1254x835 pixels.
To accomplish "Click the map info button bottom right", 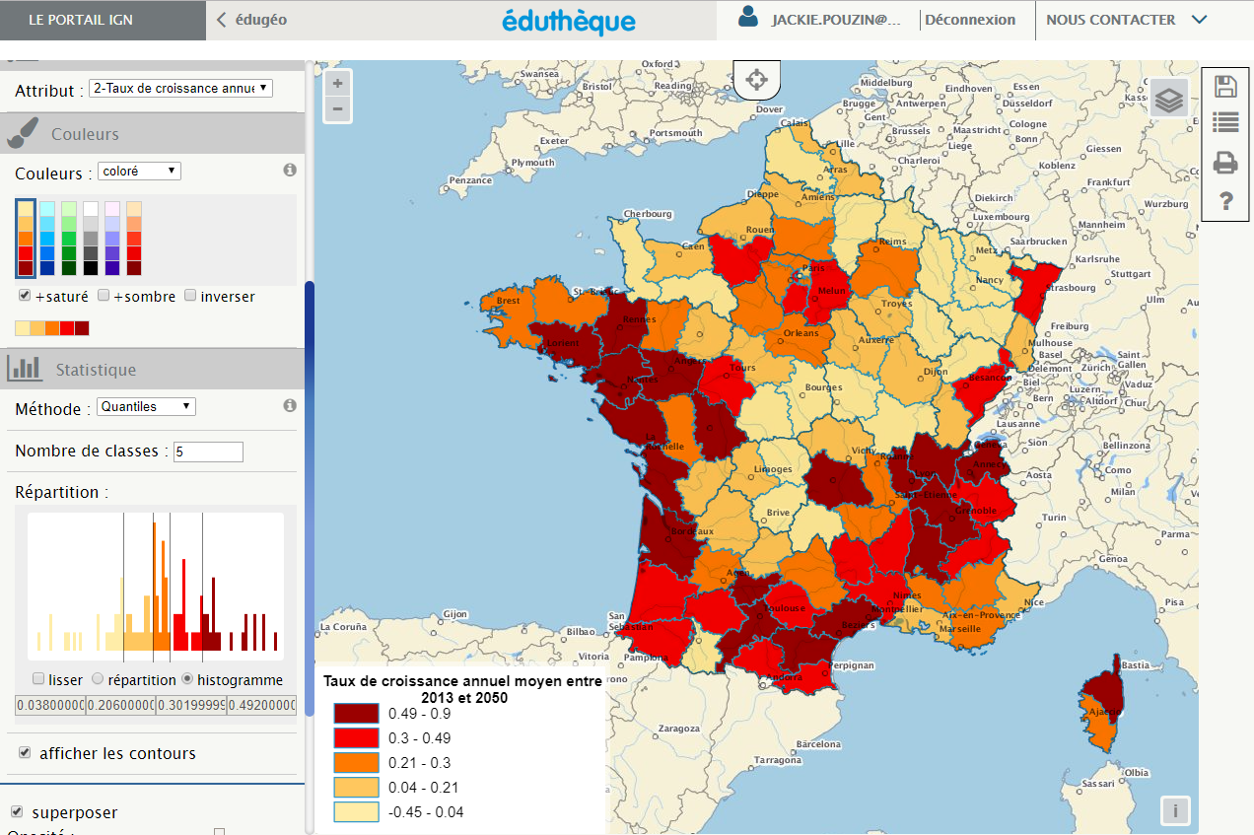I will pos(1175,810).
